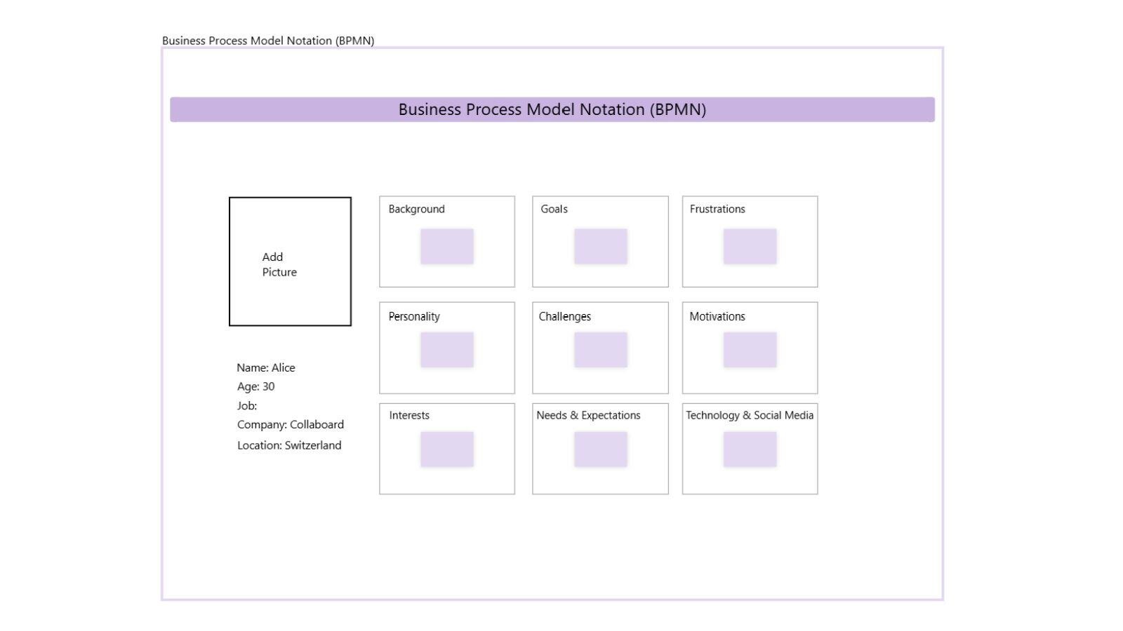Select the 'Technology & Social Media' heading
The width and height of the screenshot is (1123, 631).
(x=750, y=415)
